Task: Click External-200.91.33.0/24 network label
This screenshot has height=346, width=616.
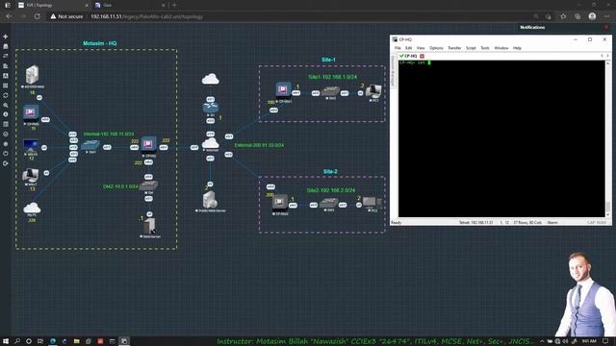Action: [259, 145]
